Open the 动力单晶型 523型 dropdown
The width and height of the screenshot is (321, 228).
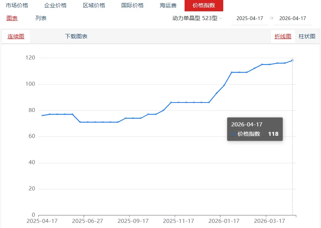click(x=195, y=18)
